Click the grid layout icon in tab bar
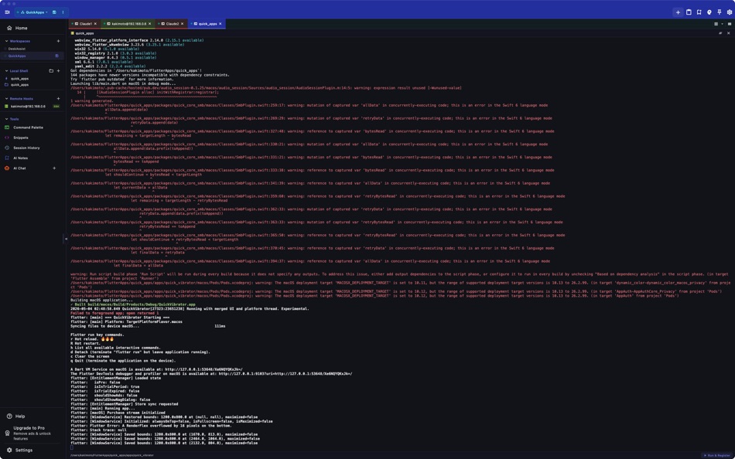Screen dimensions: 735x459 pyautogui.click(x=716, y=24)
